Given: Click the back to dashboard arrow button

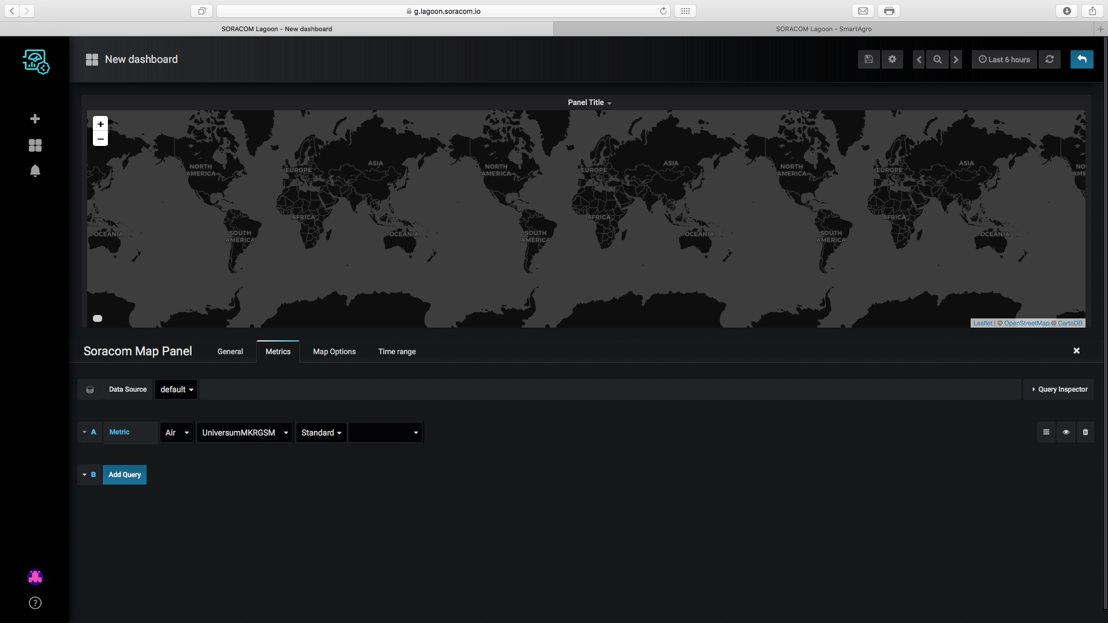Looking at the screenshot, I should point(1081,59).
